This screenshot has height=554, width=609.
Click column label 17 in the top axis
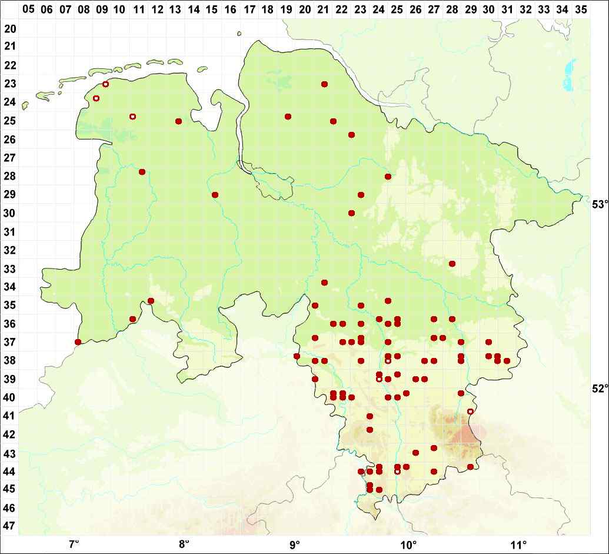(249, 9)
